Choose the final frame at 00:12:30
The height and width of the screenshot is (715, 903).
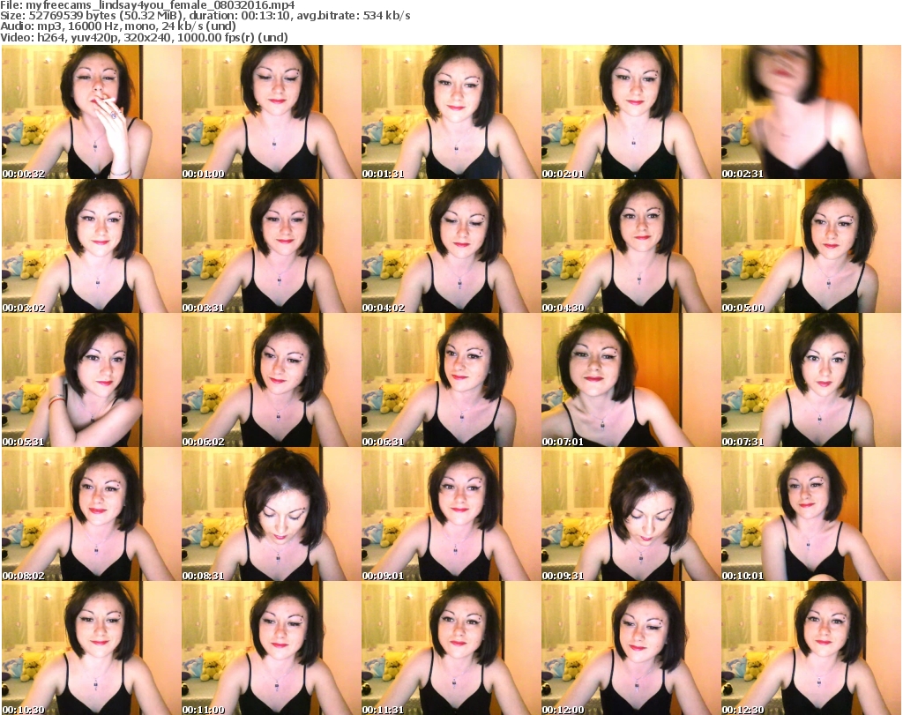[x=811, y=648]
